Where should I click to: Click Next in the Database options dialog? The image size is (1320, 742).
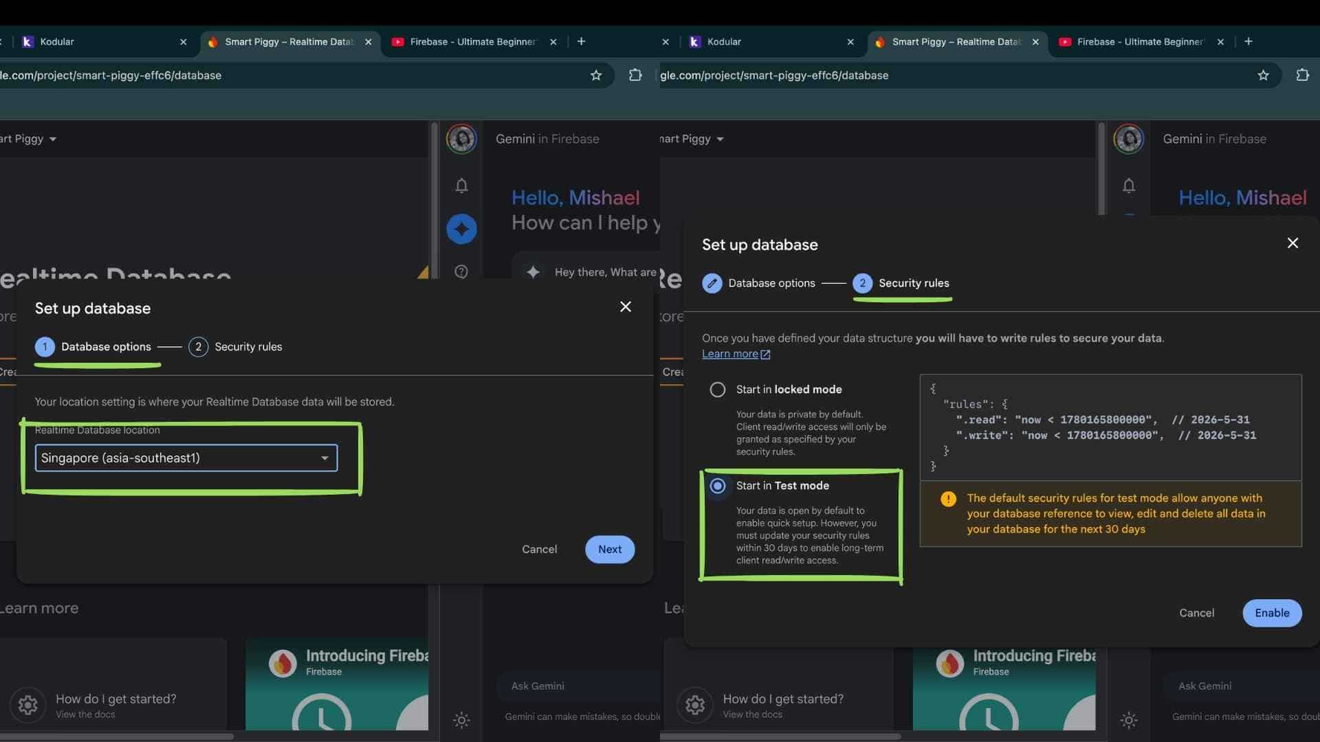[610, 550]
